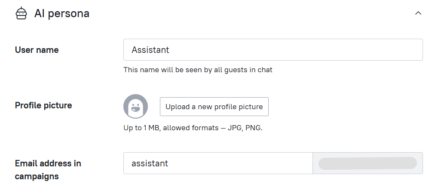Click the JPG, PNG allowed formats text
Image resolution: width=432 pixels, height=187 pixels.
point(245,128)
